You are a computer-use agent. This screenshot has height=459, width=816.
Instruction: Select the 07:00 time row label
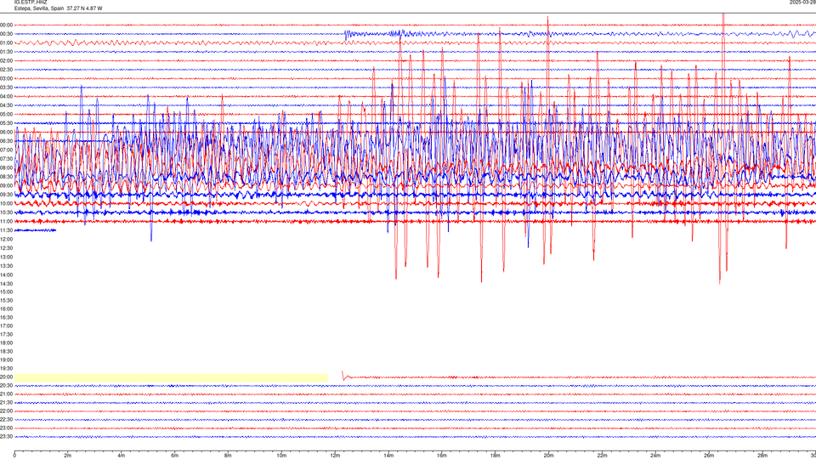click(6, 150)
